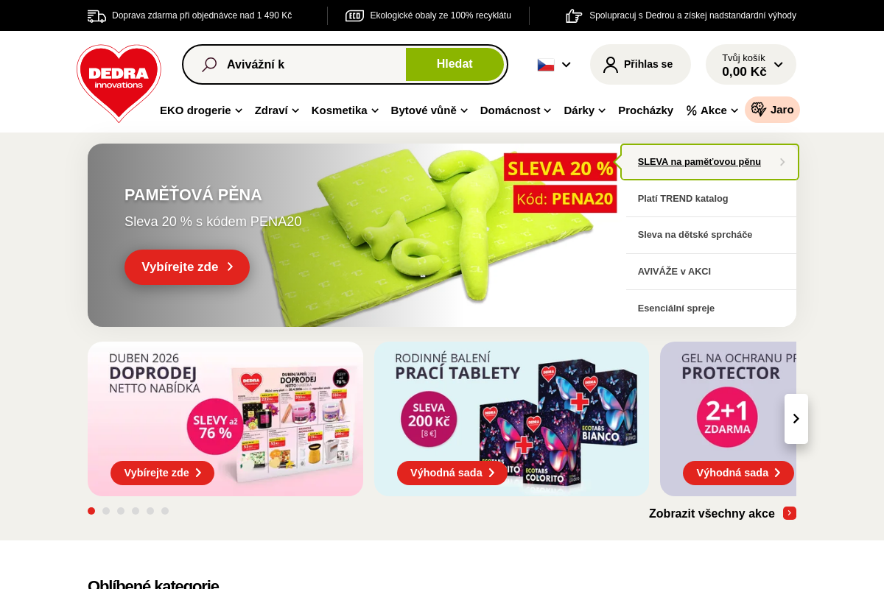Open the Czech flag language dropdown

[x=554, y=65]
